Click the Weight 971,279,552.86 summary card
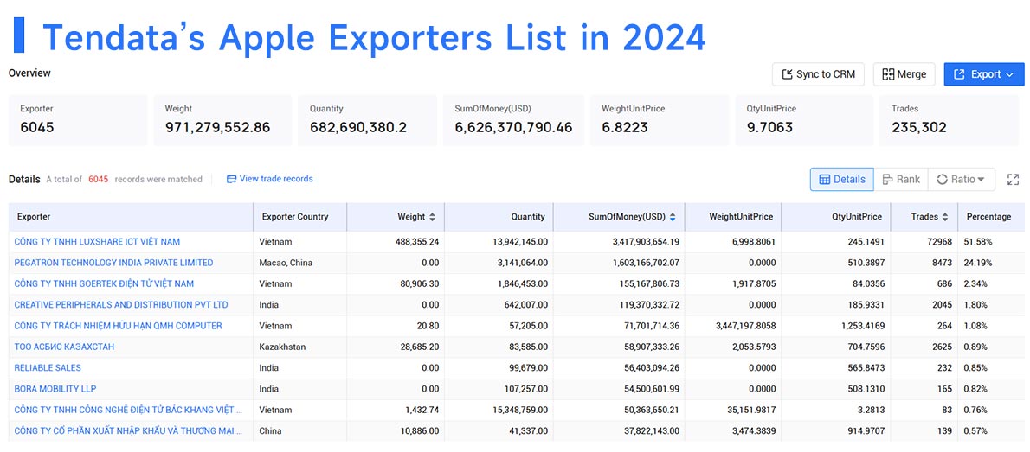Screen dimensions: 1030x452 (222, 120)
